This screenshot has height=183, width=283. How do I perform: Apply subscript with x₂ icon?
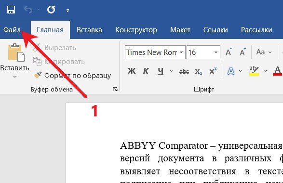(199, 71)
